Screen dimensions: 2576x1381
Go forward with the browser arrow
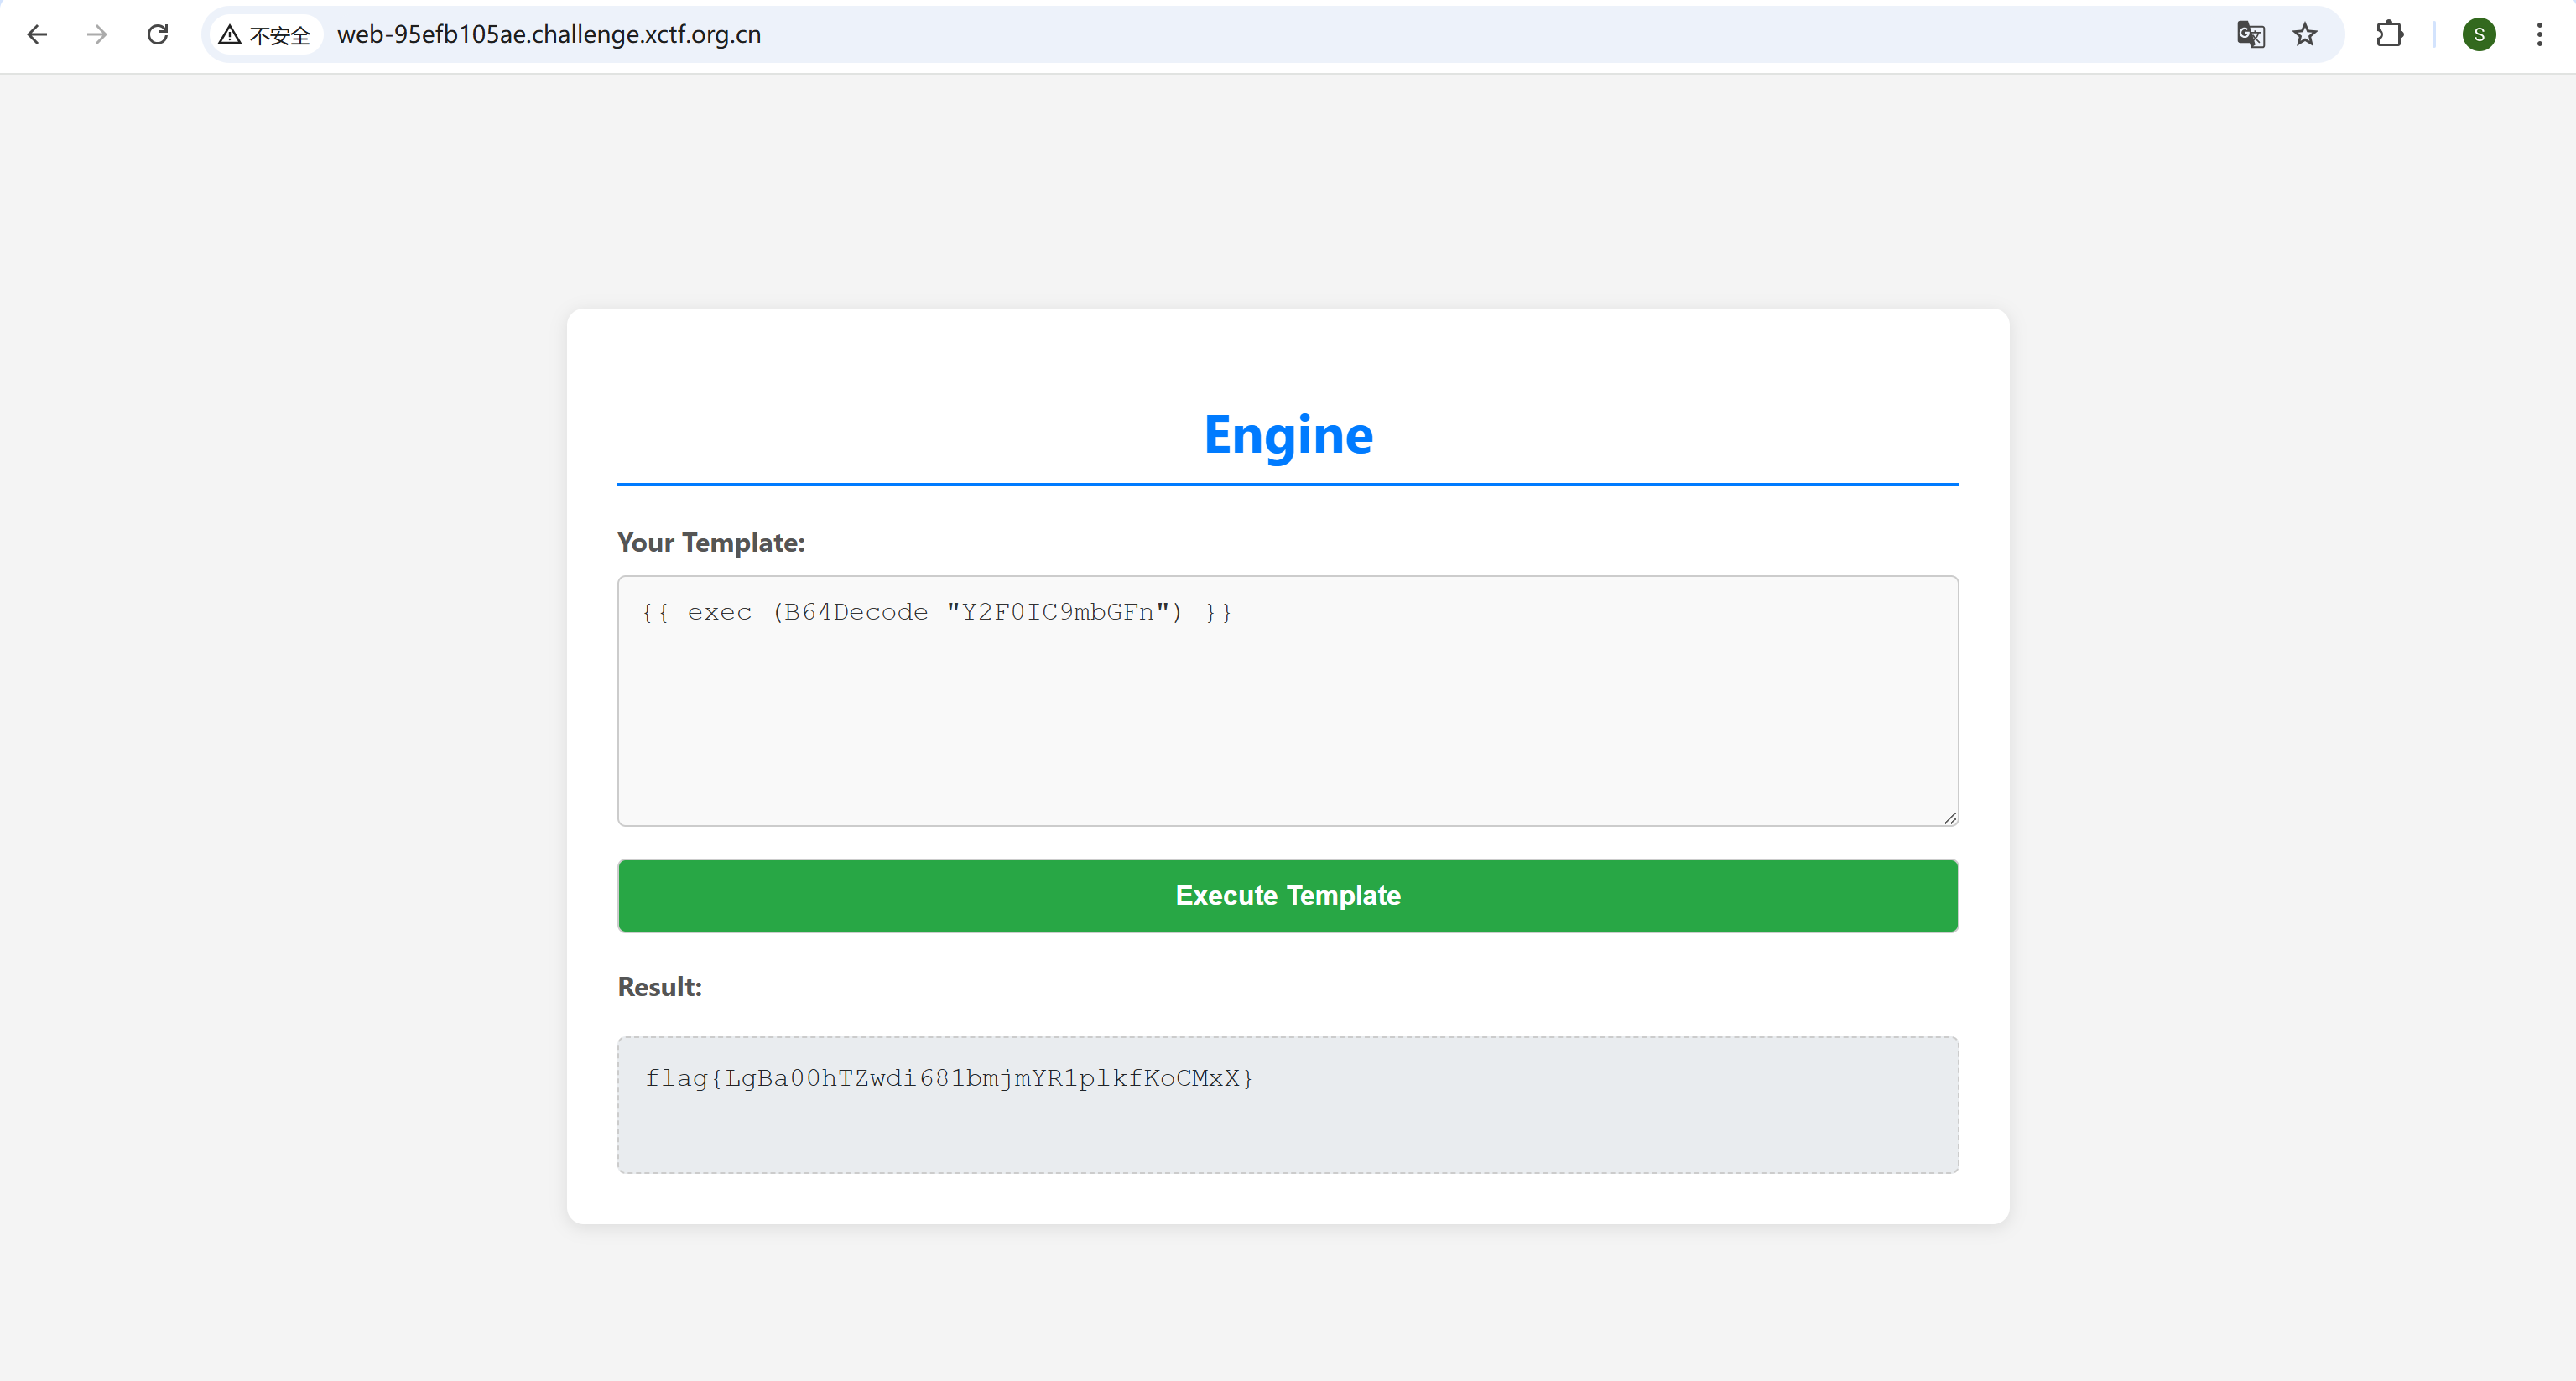97,35
